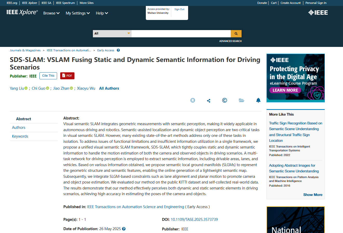Click the help icon beside Early Access
343x233 pixels.
[x=118, y=50]
